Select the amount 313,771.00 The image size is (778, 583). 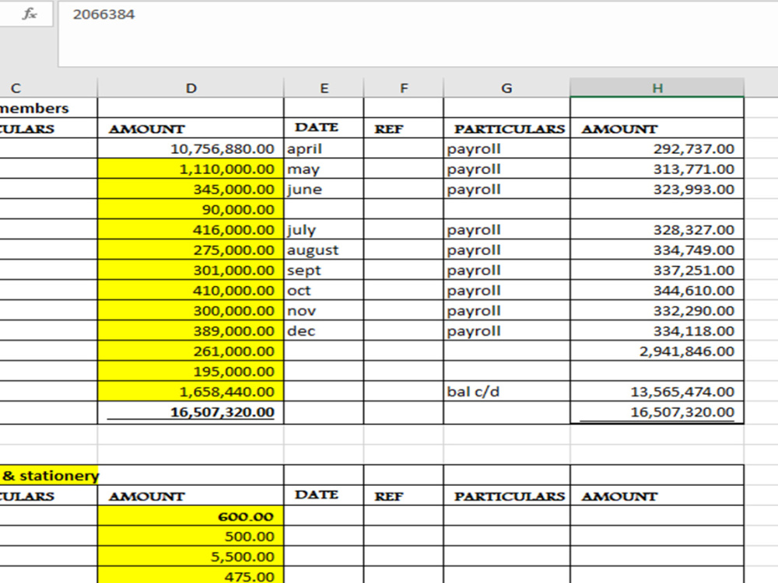pos(657,169)
